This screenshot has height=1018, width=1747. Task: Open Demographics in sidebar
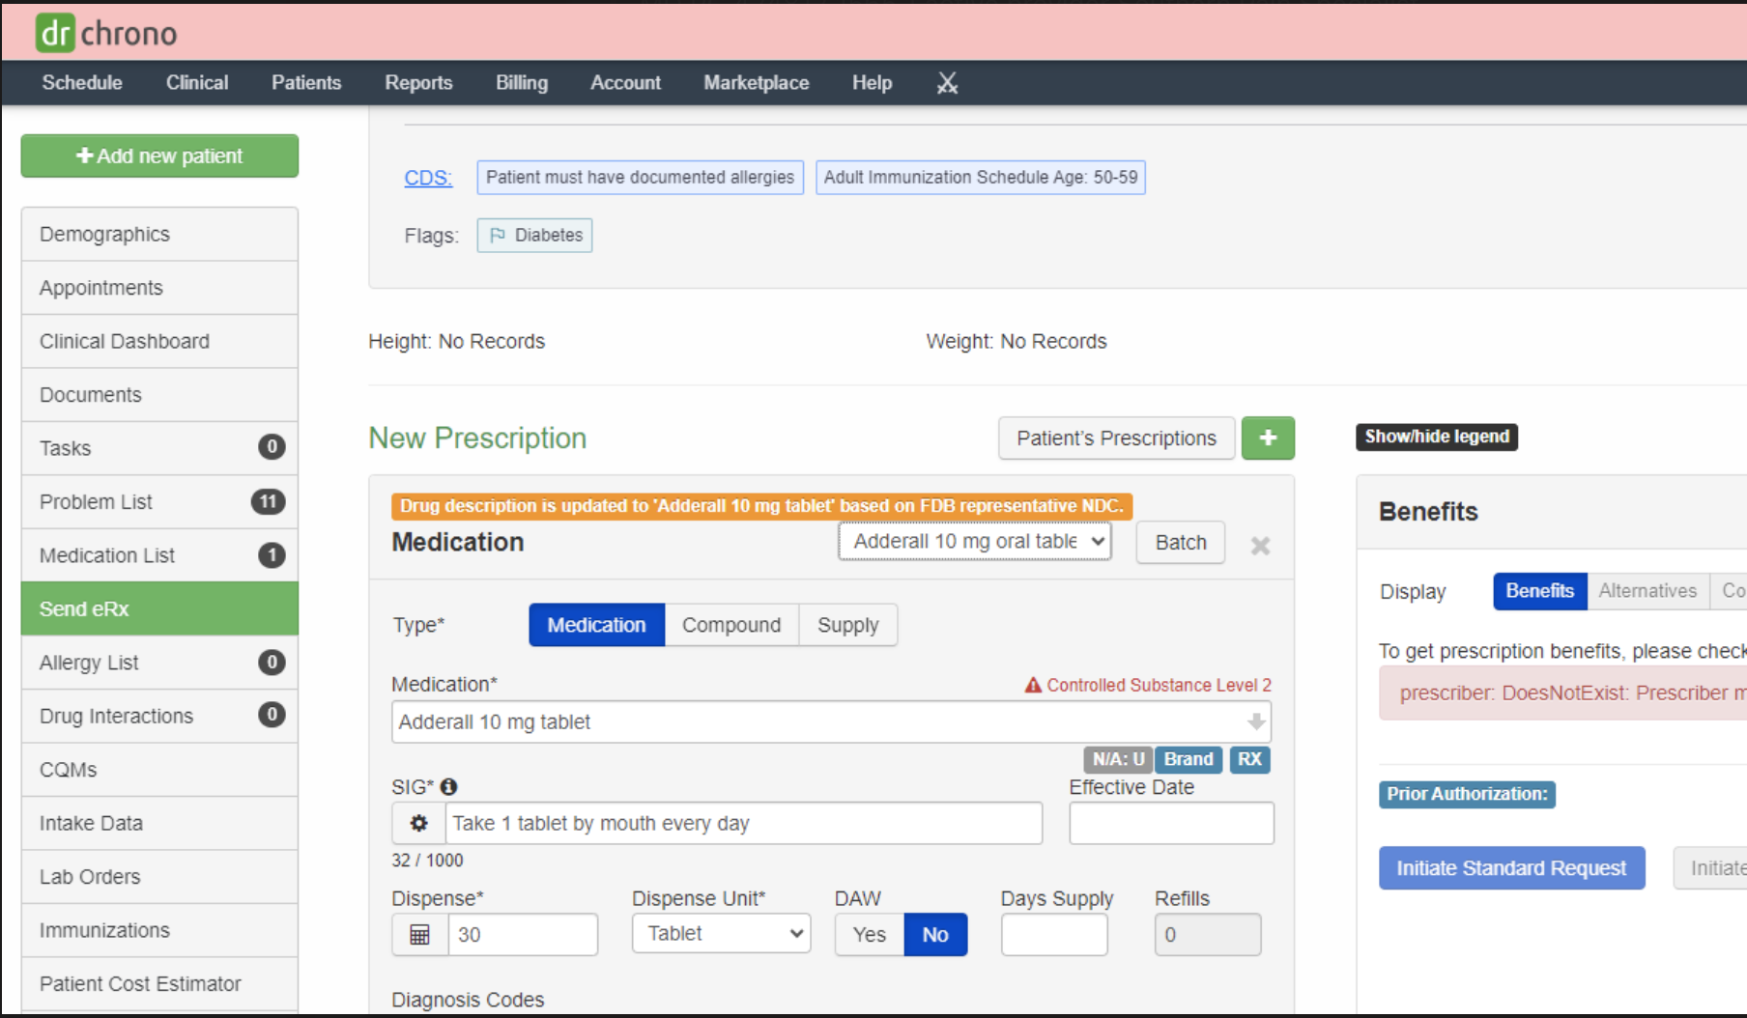pos(159,234)
